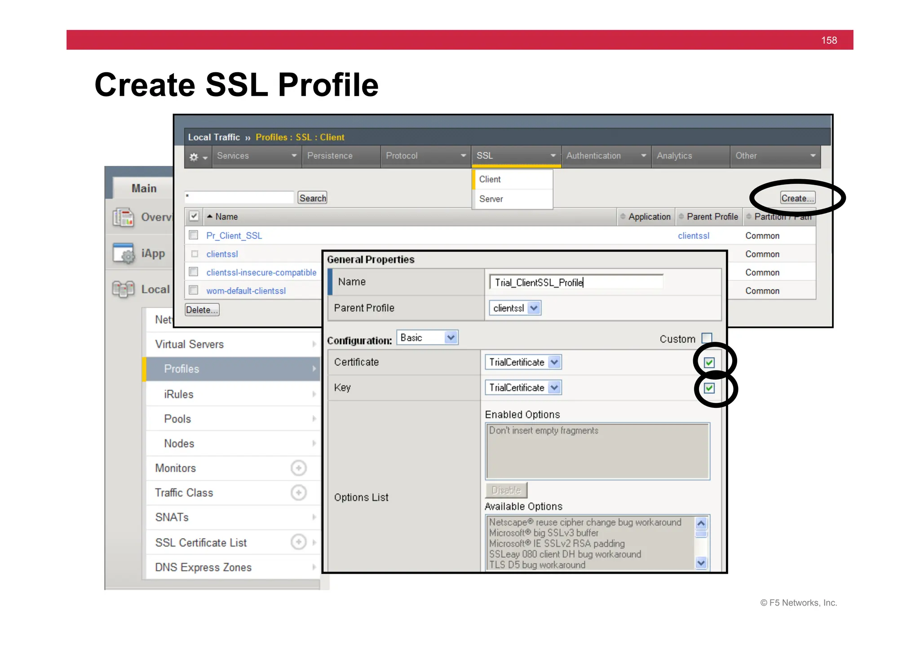The height and width of the screenshot is (650, 920).
Task: Toggle the Custom header checkbox
Action: click(x=707, y=338)
